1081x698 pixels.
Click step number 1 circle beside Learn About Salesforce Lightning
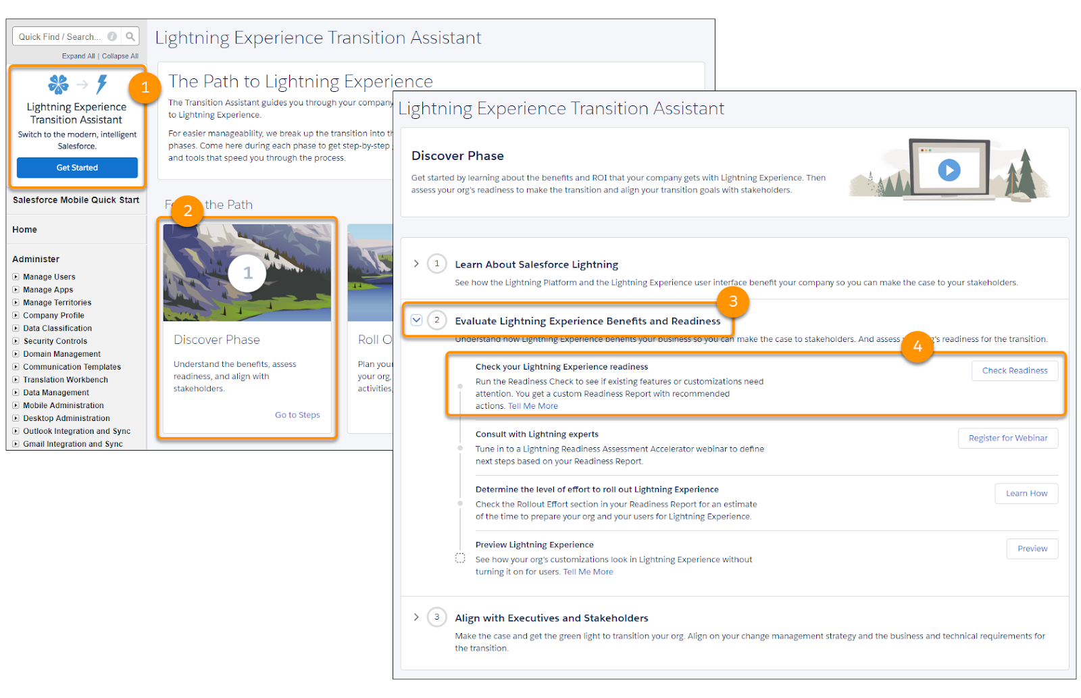pos(436,264)
